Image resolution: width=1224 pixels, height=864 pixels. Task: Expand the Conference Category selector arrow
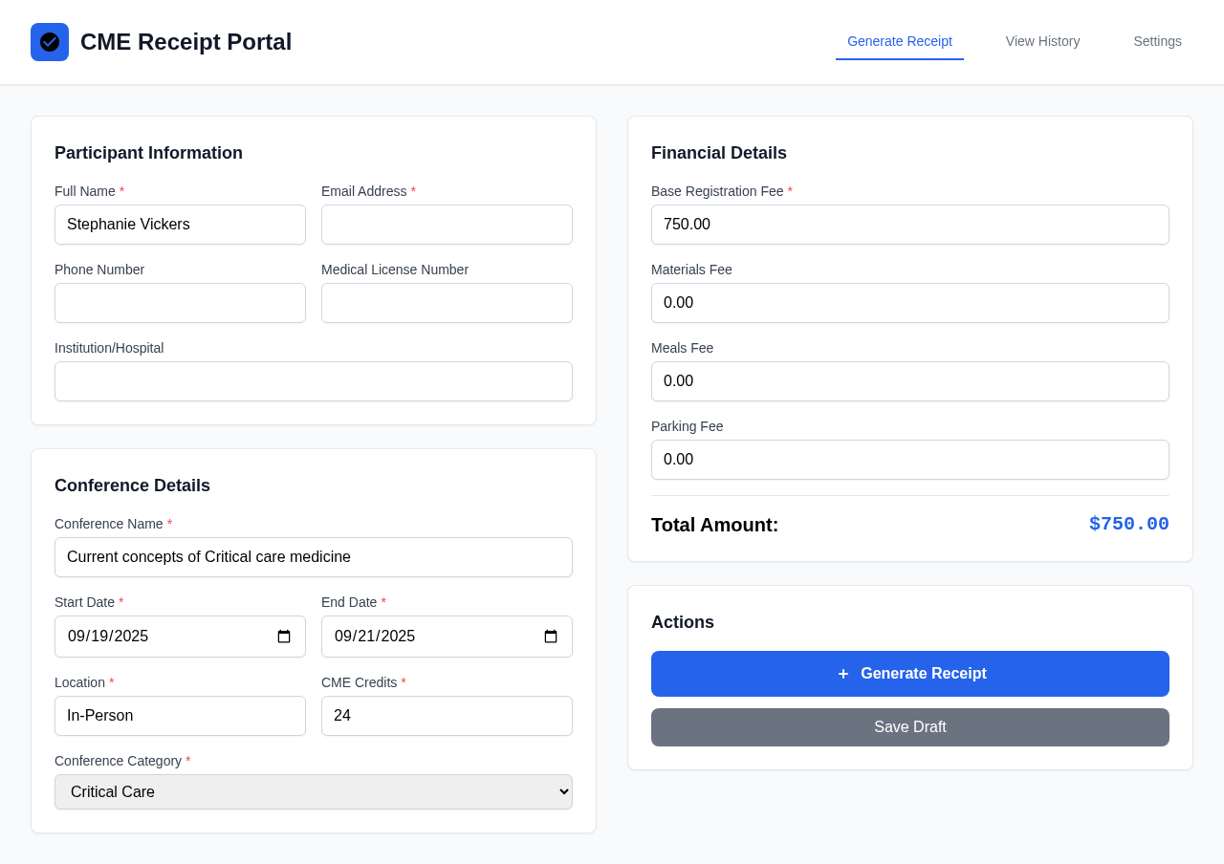(x=558, y=791)
